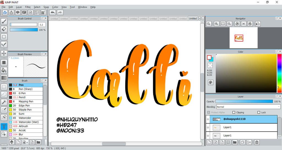Click Navigator flip view icon
282x150 pixels.
click(258, 24)
